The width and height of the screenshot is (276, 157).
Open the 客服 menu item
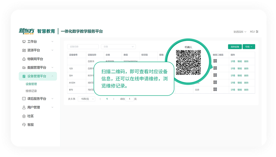pos(30,125)
